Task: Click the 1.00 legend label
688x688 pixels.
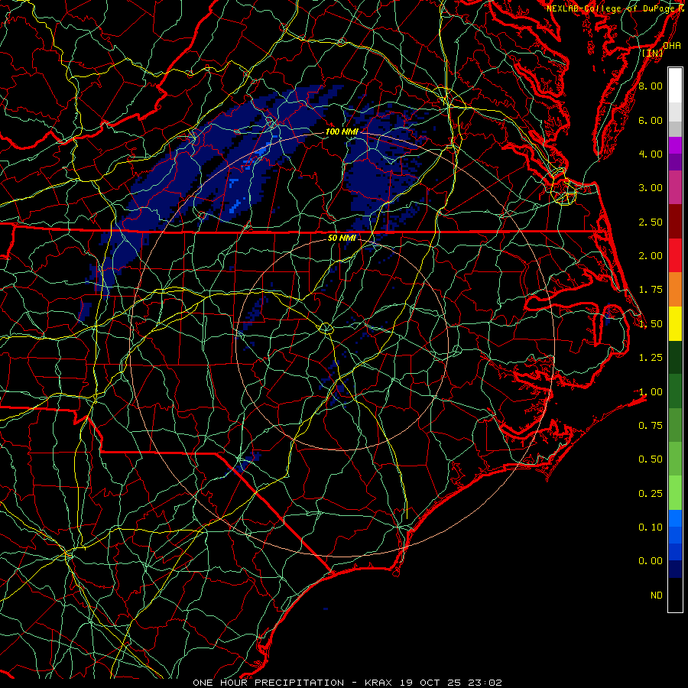Action: pos(651,392)
